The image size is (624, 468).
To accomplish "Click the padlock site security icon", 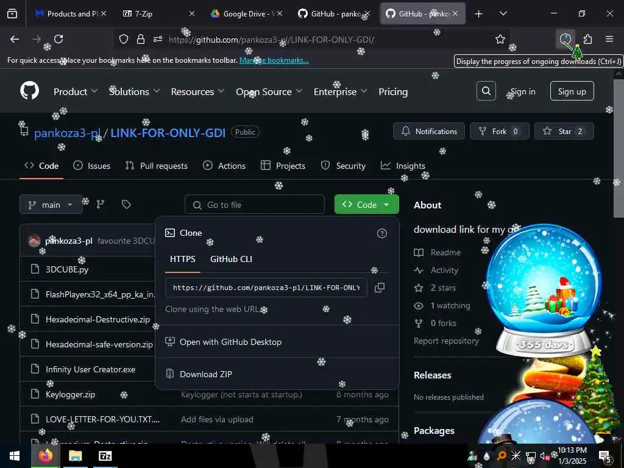I will click(x=141, y=39).
